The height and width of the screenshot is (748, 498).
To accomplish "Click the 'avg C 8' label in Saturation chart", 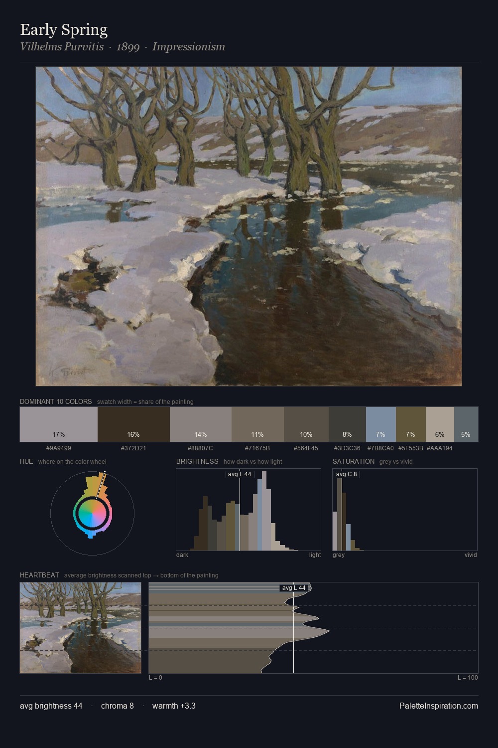I will [x=346, y=474].
